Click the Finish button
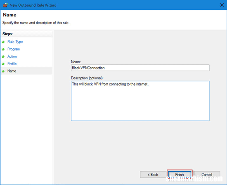Image resolution: width=227 pixels, height=185 pixels. 180,175
